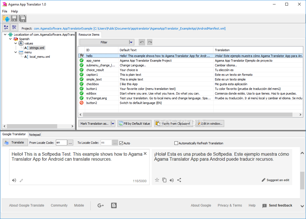Switch to the Notepad tab

[x=35, y=135]
